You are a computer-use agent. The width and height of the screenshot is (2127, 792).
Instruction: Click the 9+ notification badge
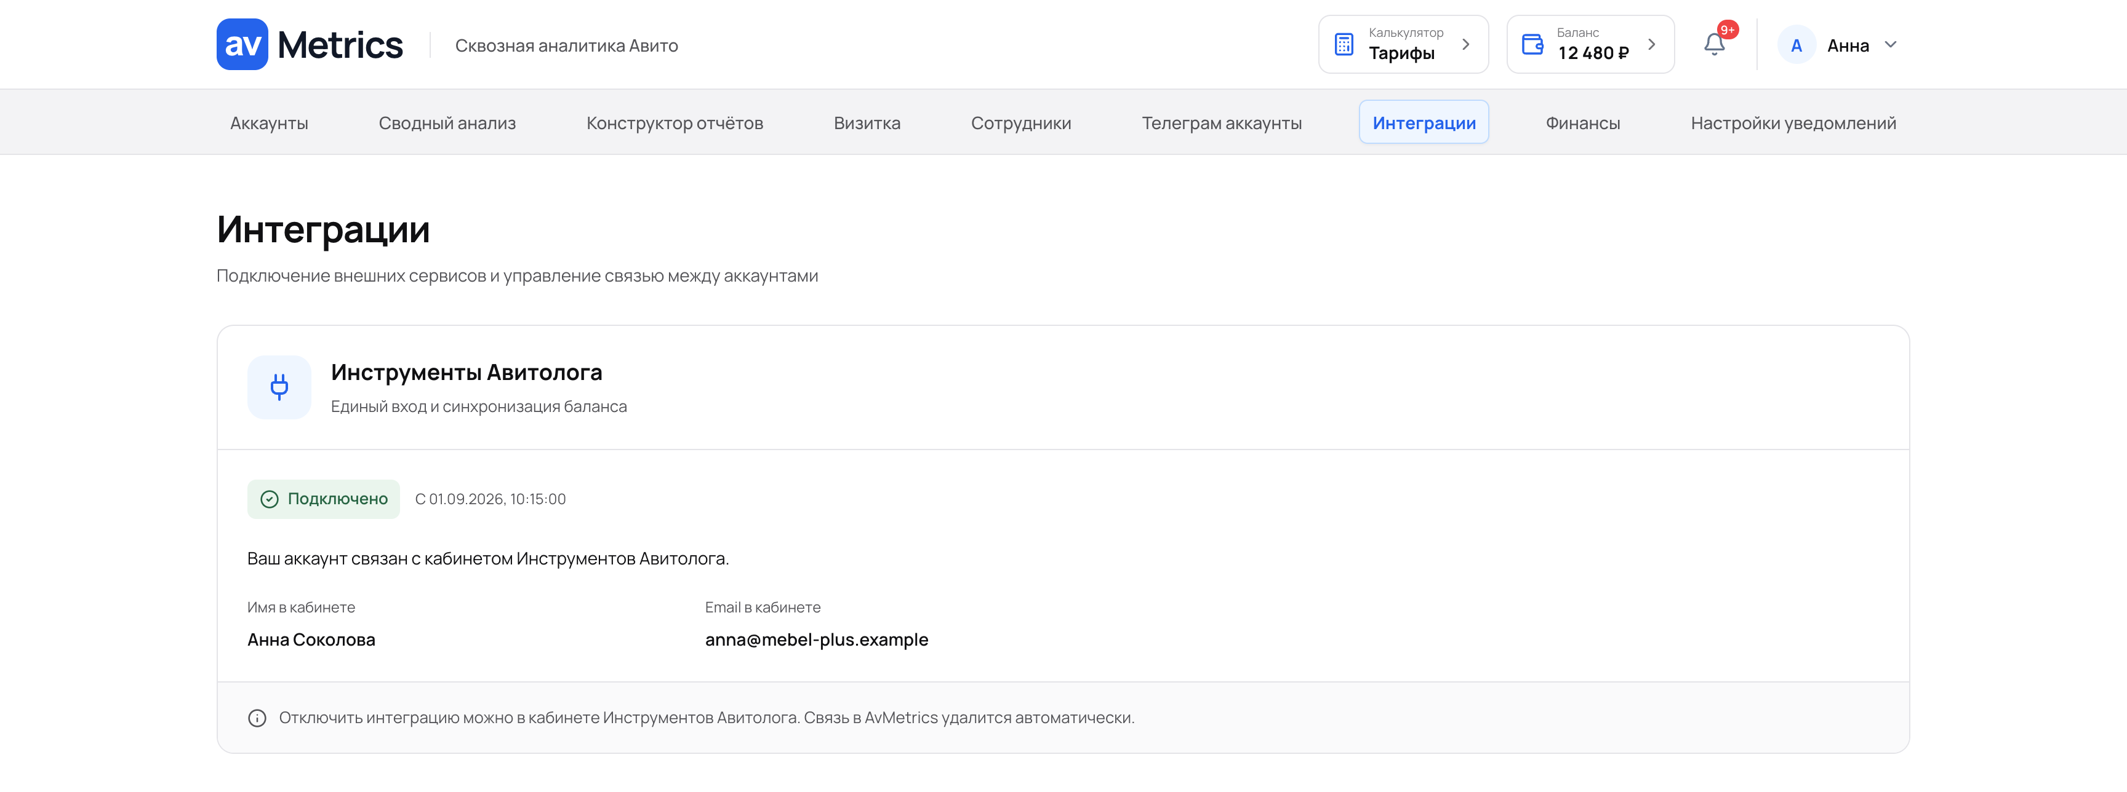click(x=1728, y=30)
